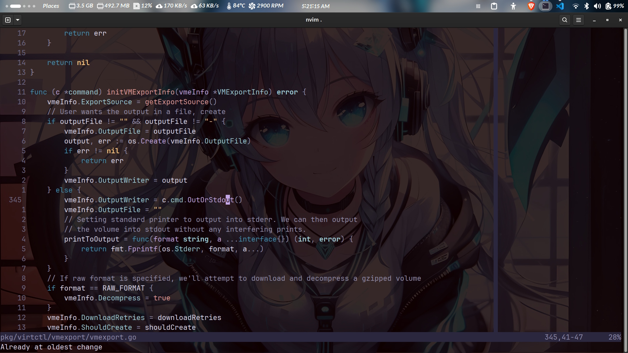Open the accessibility menu icon
This screenshot has width=628, height=353.
coord(513,6)
